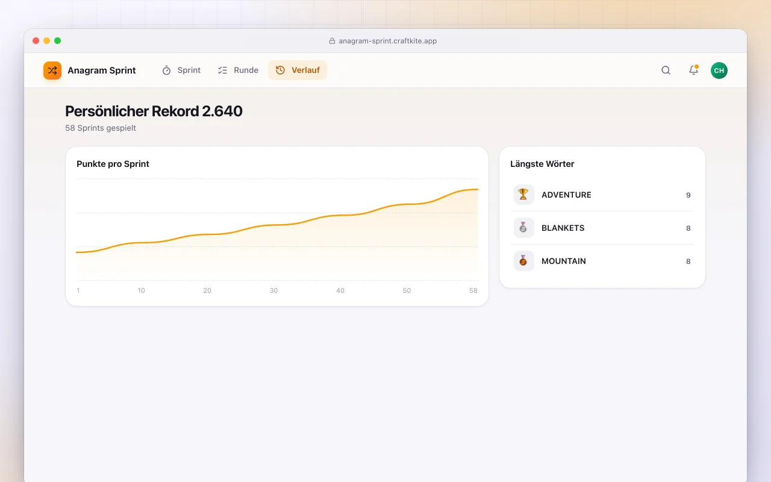Image resolution: width=771 pixels, height=482 pixels.
Task: Select the Verlauf tab
Action: click(298, 70)
